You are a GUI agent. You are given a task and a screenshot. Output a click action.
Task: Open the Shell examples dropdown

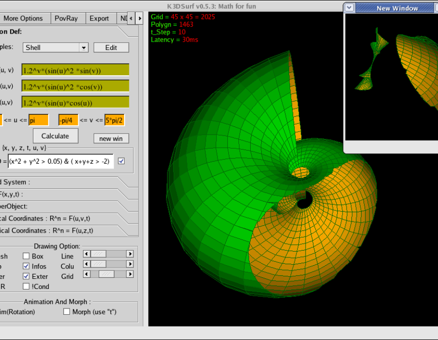pos(84,48)
